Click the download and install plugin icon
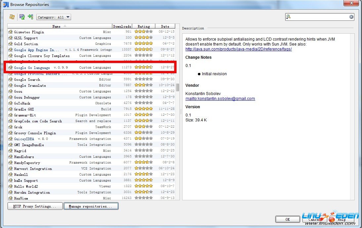The width and height of the screenshot is (362, 228). pos(22,16)
